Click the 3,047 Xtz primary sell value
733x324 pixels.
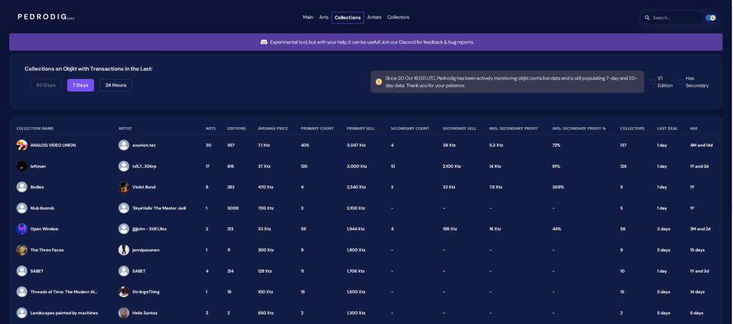pyautogui.click(x=356, y=145)
